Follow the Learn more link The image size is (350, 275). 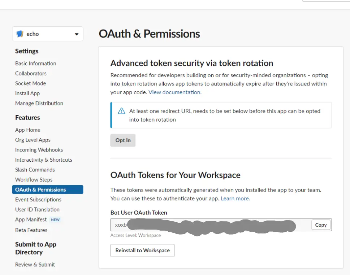point(235,198)
